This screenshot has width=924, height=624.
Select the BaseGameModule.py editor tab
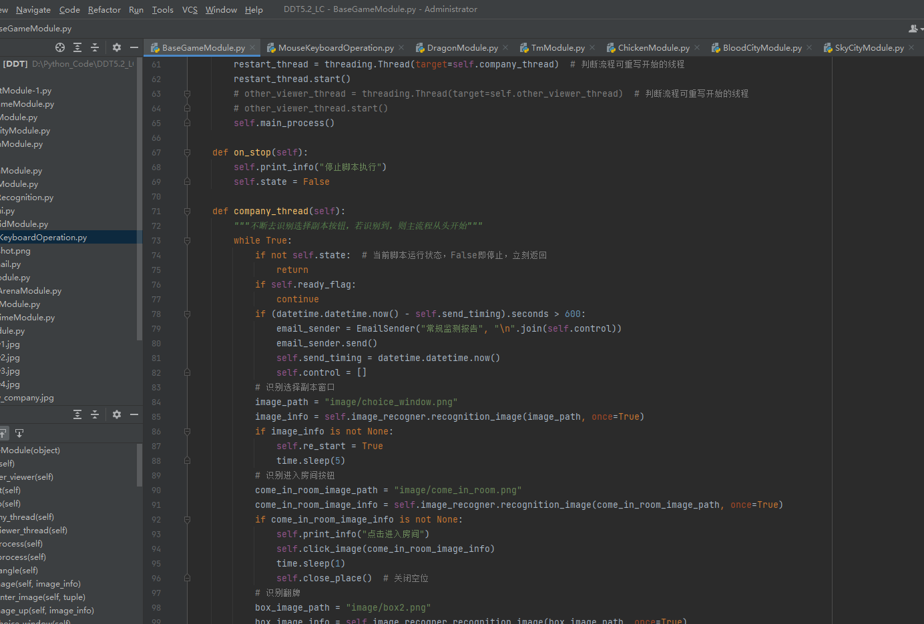point(203,47)
